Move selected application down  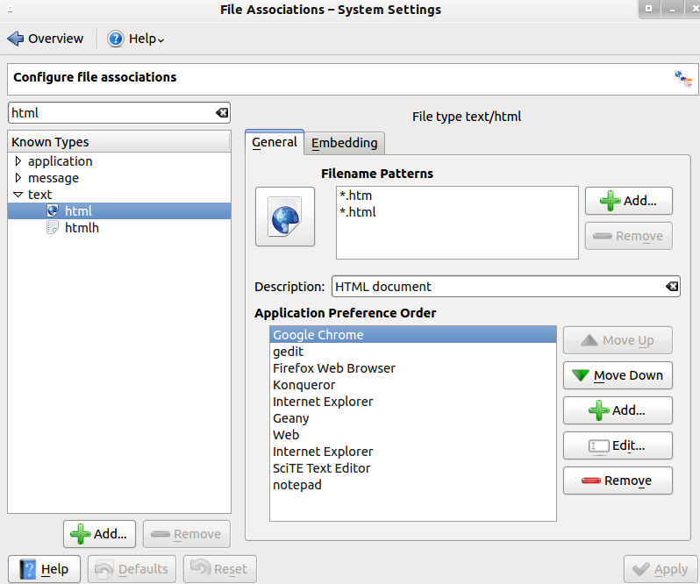click(x=618, y=375)
